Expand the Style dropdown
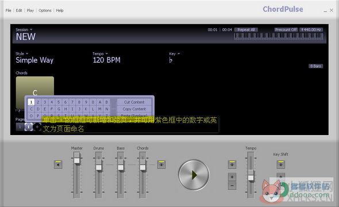Image resolution: width=339 pixels, height=207 pixels. pyautogui.click(x=22, y=53)
